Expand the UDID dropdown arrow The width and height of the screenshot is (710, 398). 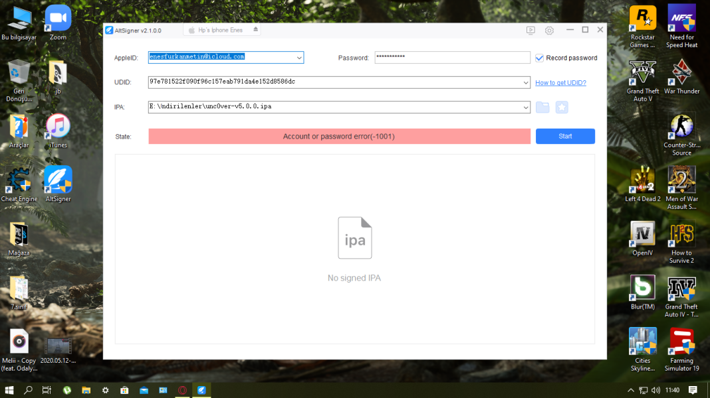[525, 82]
